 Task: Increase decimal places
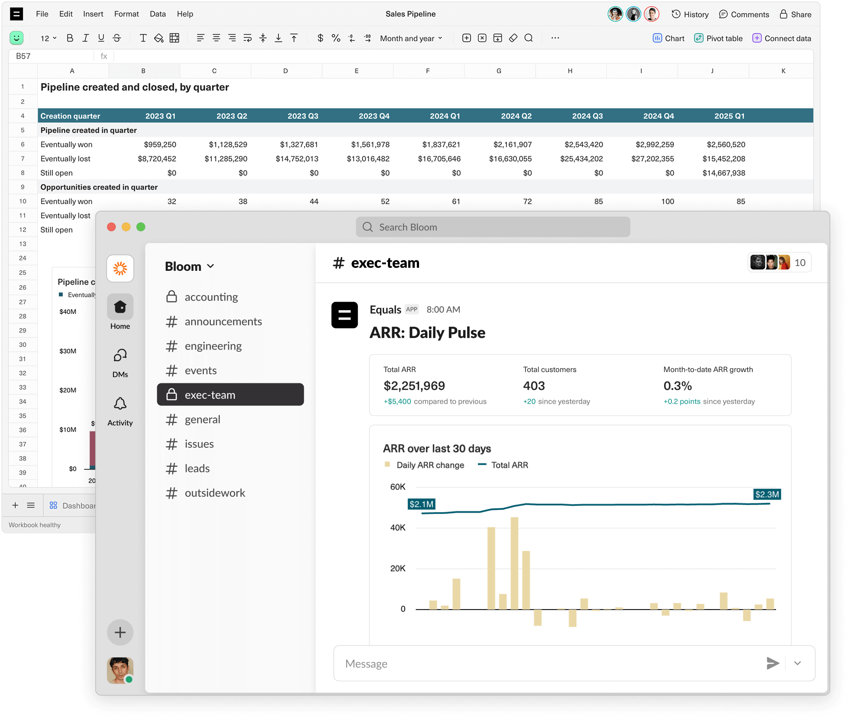click(x=368, y=38)
